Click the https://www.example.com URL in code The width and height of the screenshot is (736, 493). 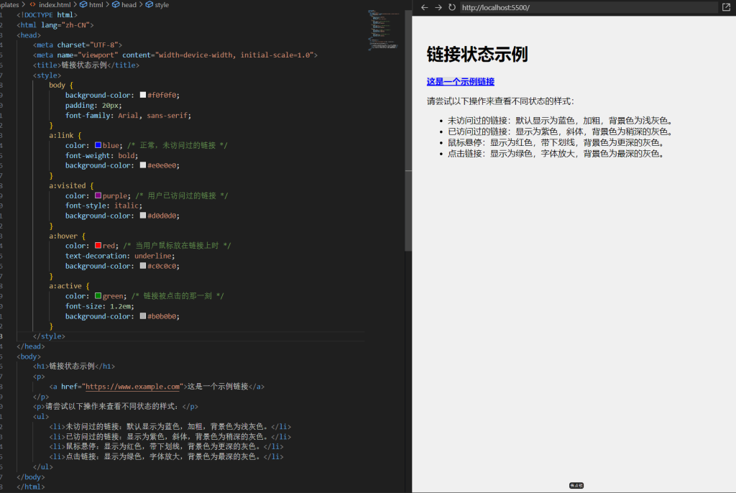[133, 387]
